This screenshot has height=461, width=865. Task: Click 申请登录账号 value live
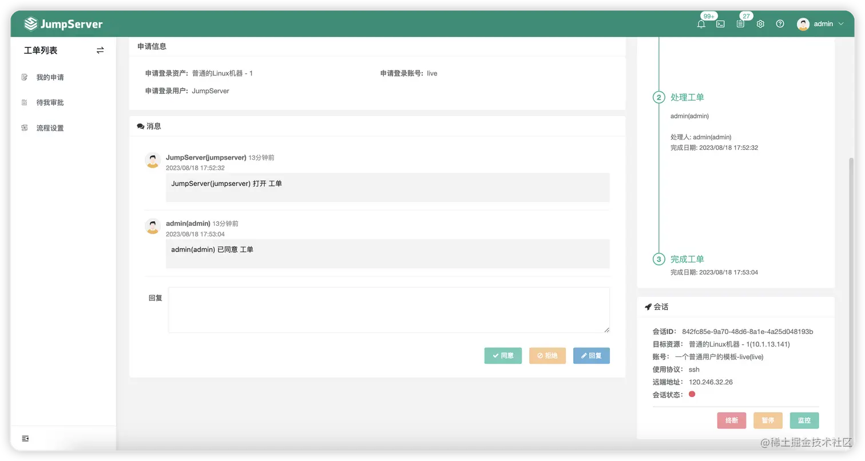[x=432, y=73]
